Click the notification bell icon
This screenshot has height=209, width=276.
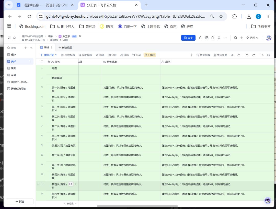click(x=219, y=38)
